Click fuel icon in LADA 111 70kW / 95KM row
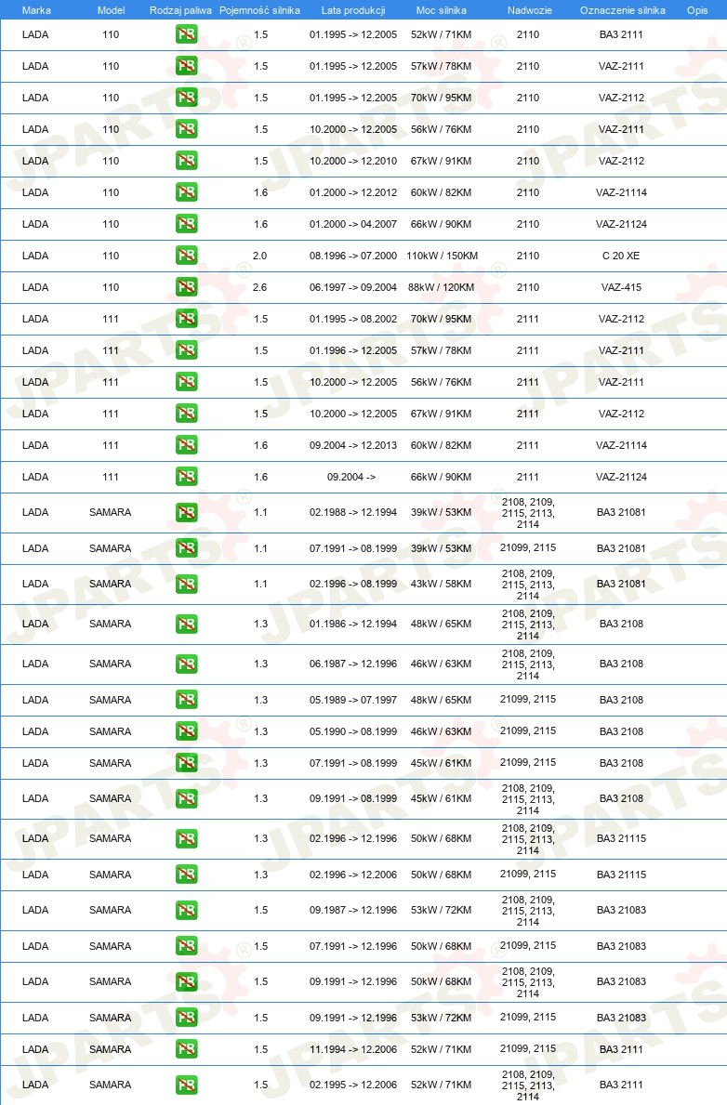The image size is (727, 1105). coord(186,319)
